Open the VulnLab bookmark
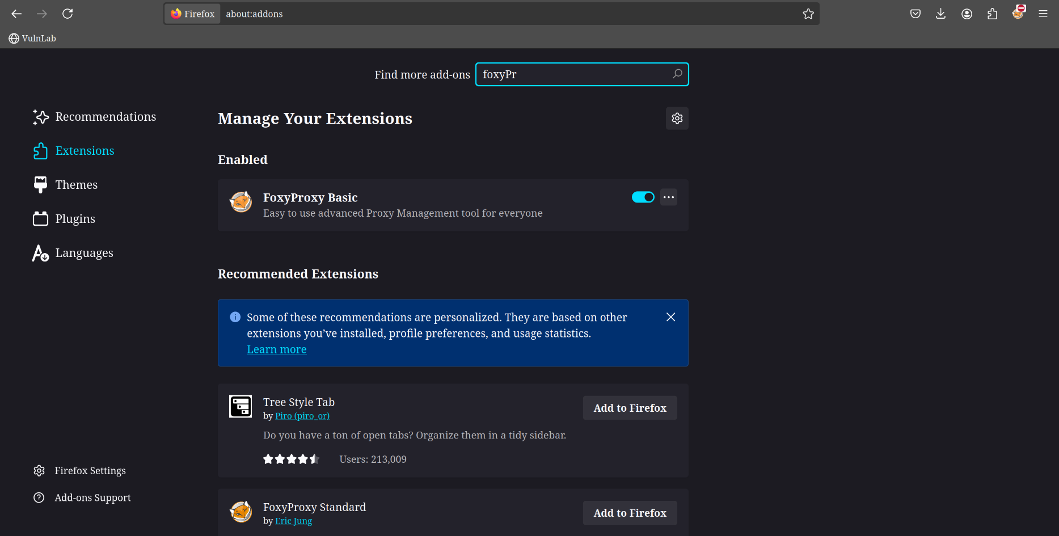This screenshot has height=536, width=1059. point(32,38)
